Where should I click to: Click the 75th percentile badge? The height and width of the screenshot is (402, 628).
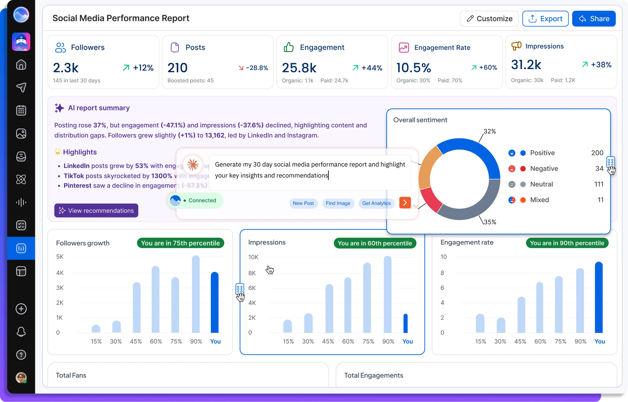point(181,243)
